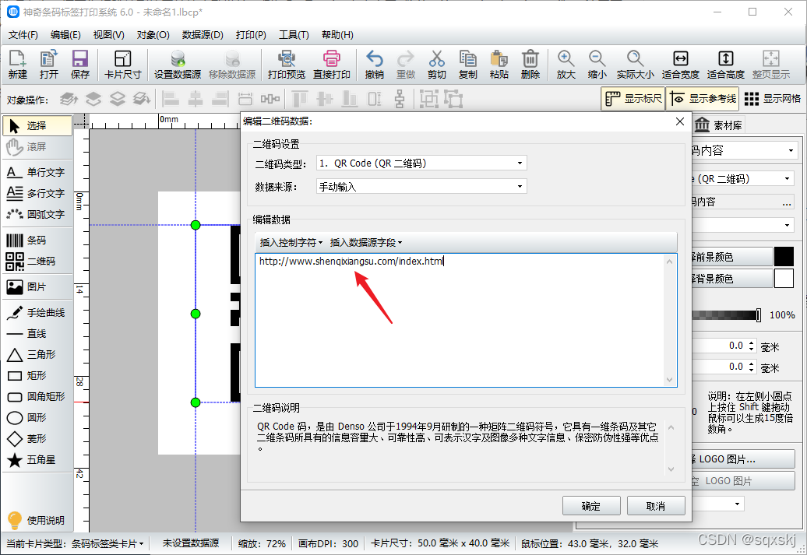Click the 打开 (Open) file icon

49,65
